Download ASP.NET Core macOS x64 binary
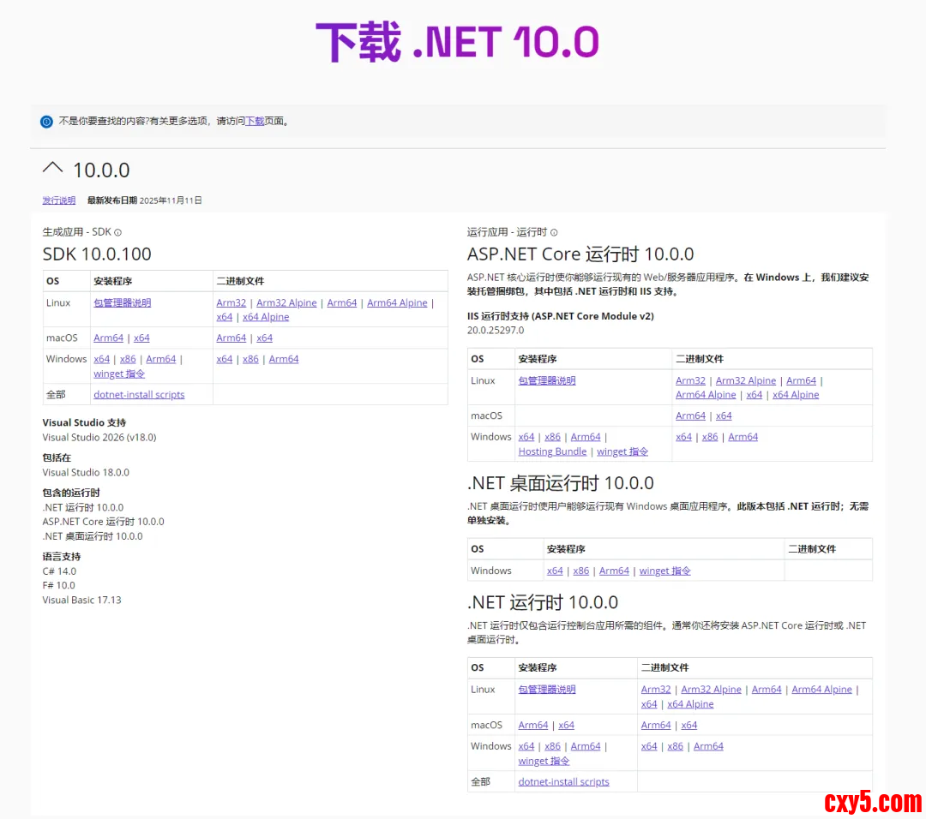 [724, 416]
